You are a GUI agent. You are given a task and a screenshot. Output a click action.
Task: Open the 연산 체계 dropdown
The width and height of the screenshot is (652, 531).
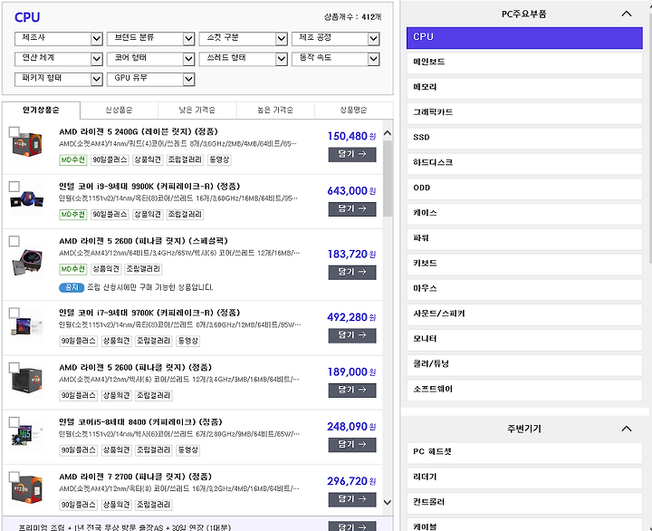[x=59, y=59]
